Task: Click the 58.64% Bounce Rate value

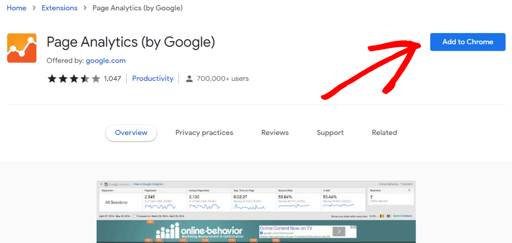Action: 285,197
